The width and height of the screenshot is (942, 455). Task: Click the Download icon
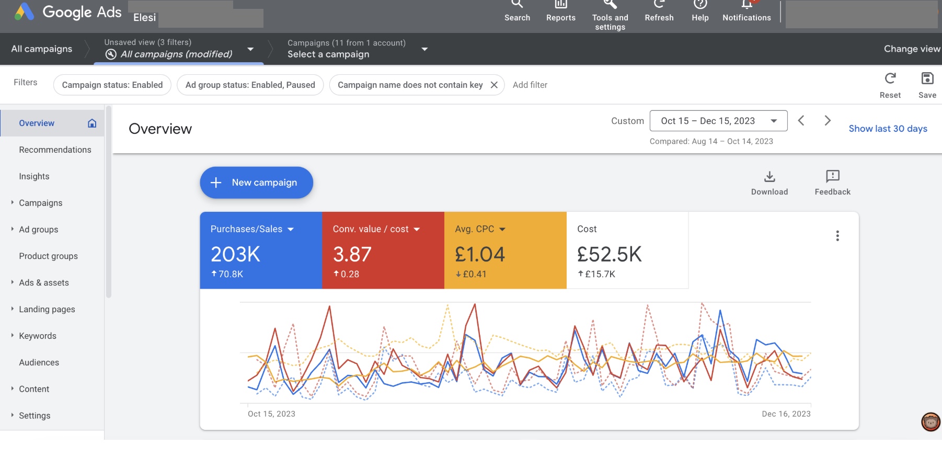pyautogui.click(x=769, y=177)
